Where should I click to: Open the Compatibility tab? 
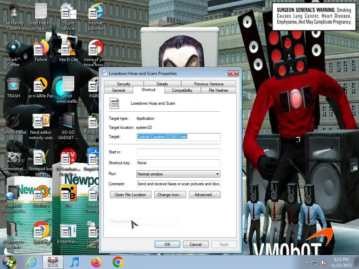[182, 90]
